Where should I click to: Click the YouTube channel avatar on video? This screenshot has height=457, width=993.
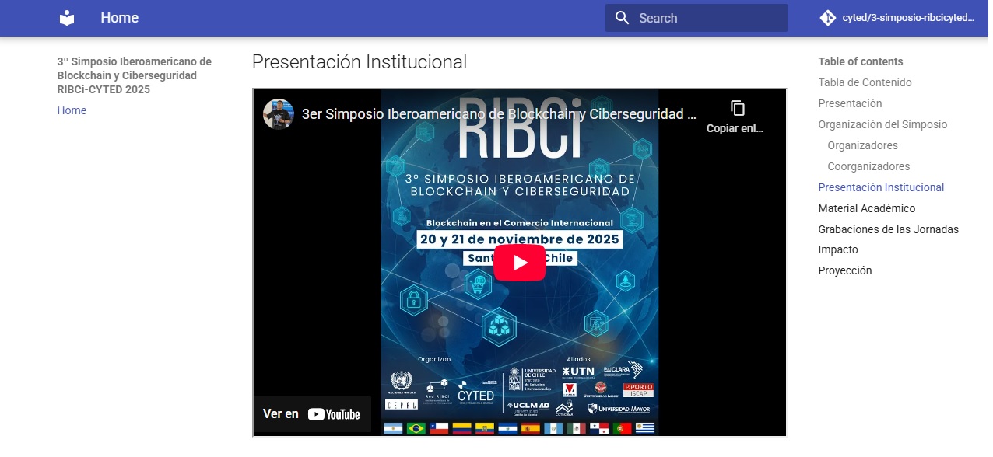(279, 114)
